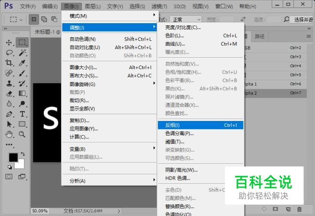Toggle Quick Mask mode
Image resolution: width=315 pixels, height=216 pixels.
tap(9, 176)
